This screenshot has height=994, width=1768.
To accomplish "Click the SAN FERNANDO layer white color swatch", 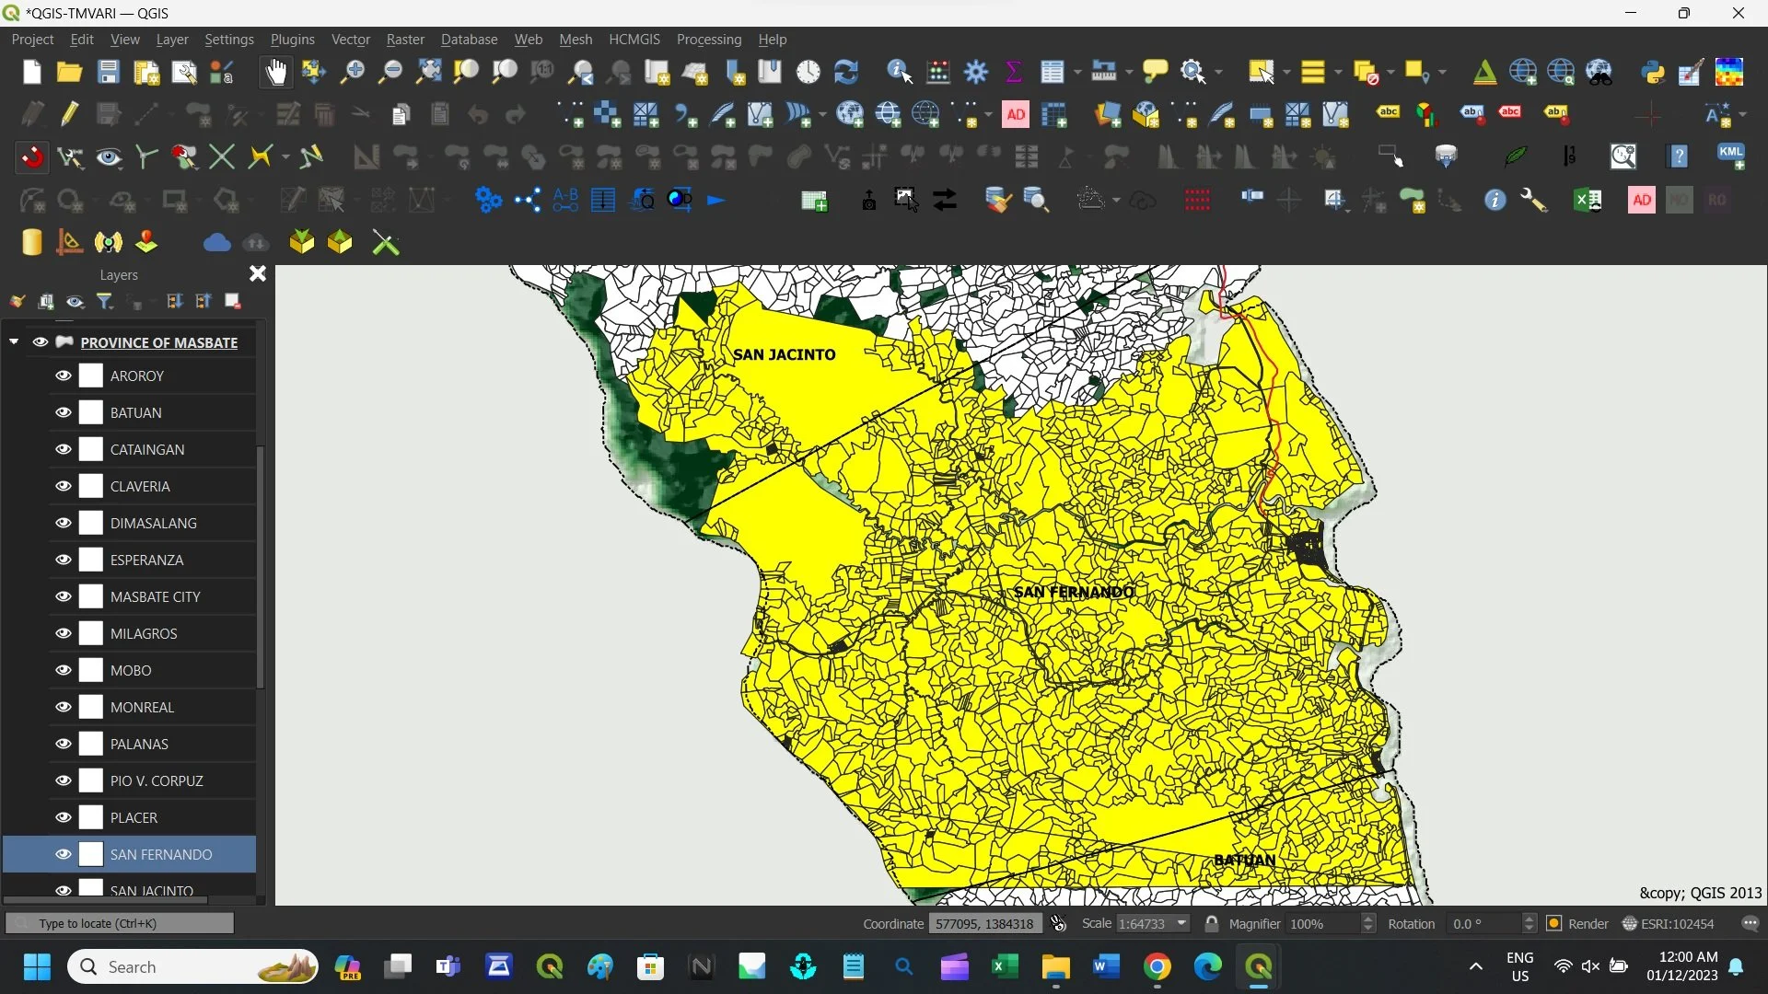I will click(91, 854).
